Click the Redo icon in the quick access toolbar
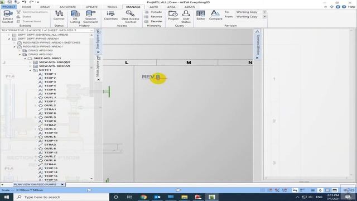 pos(31,2)
